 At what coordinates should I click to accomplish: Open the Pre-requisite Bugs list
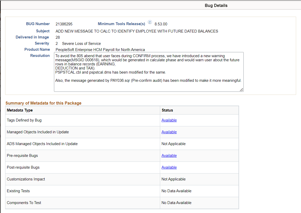[169, 155]
